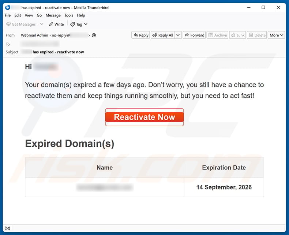Click the connection status icon in status bar
This screenshot has height=235, width=289.
point(7,228)
